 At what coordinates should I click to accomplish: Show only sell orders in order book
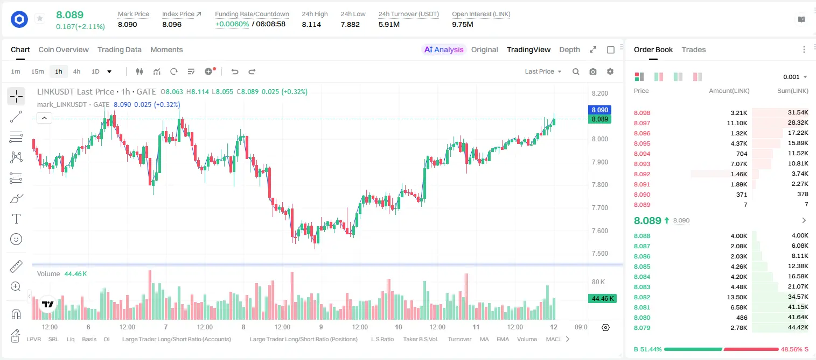698,77
